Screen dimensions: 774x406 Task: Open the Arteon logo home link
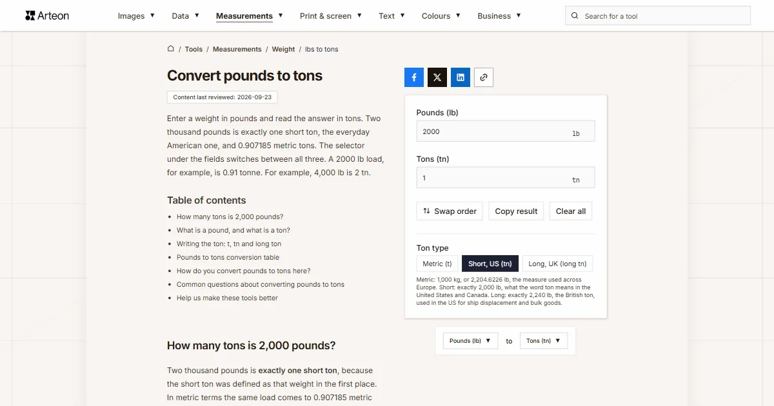[47, 15]
